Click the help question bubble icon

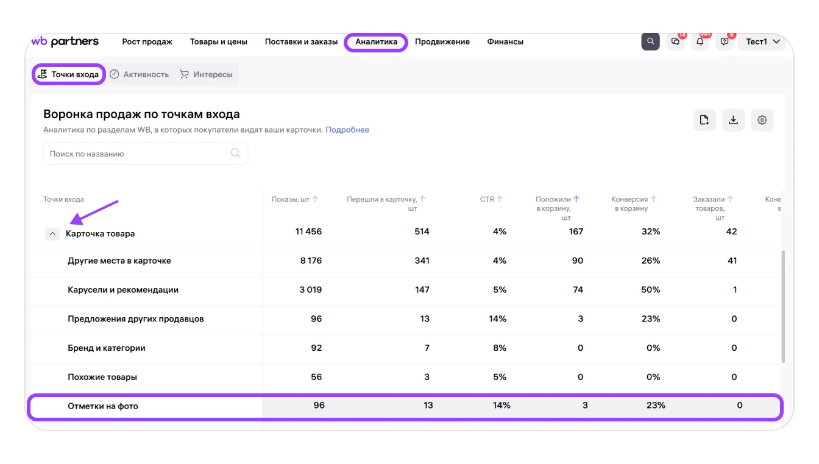click(725, 41)
